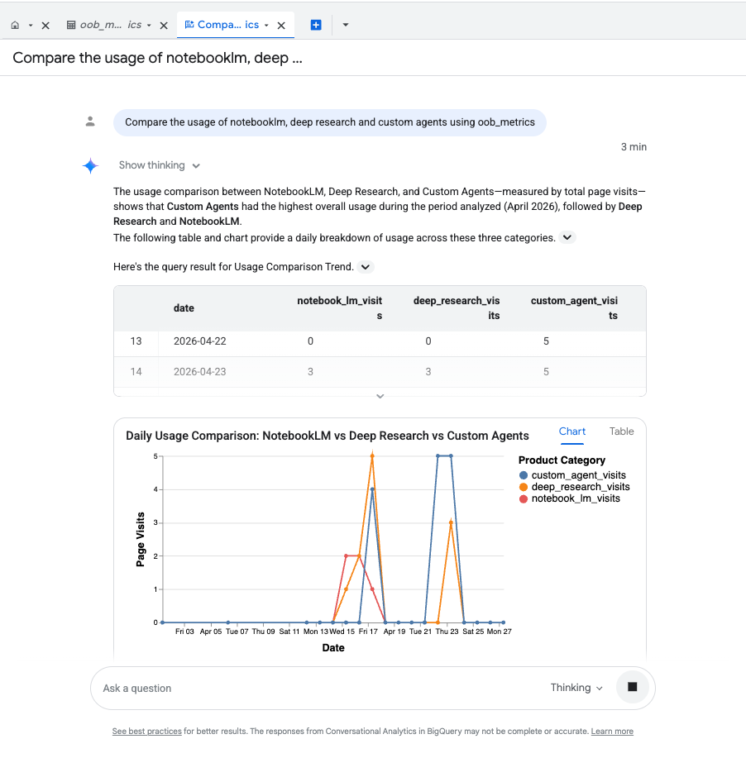This screenshot has width=746, height=758.
Task: Close the Compare conversation tab
Action: point(281,26)
